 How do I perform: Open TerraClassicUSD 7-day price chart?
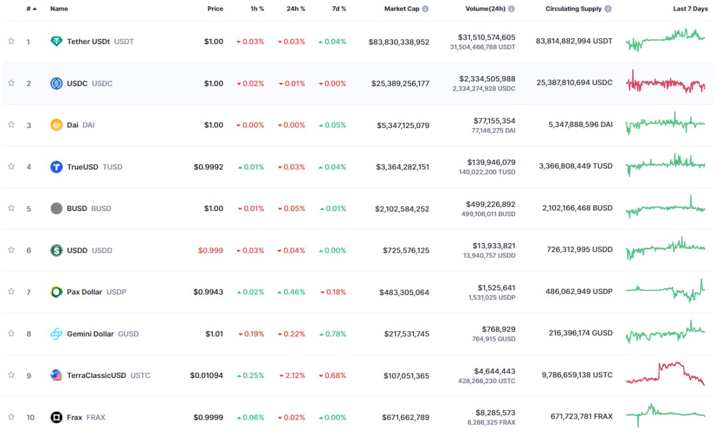point(666,375)
